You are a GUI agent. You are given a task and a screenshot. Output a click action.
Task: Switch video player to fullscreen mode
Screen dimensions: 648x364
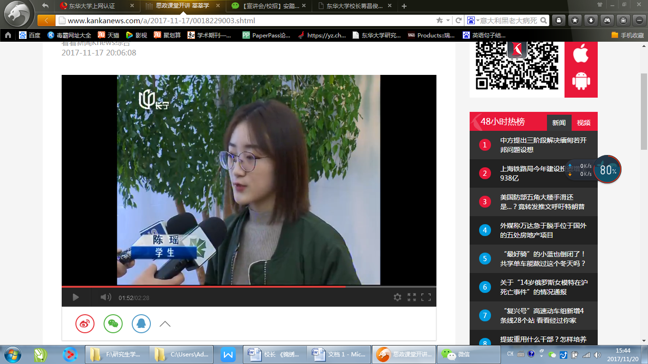tap(426, 297)
